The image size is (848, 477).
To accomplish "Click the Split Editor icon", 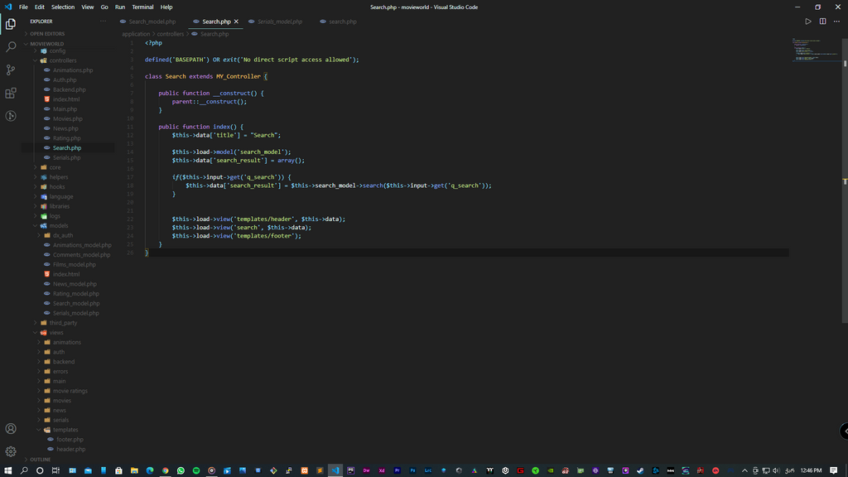I will tap(822, 22).
